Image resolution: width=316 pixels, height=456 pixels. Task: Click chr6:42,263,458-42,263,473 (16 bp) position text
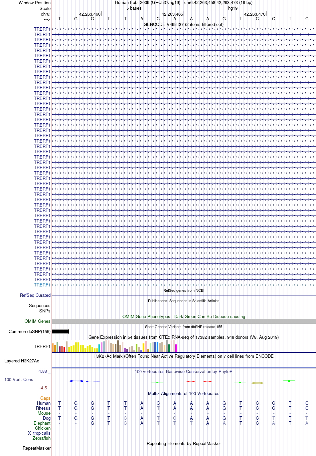[218, 3]
